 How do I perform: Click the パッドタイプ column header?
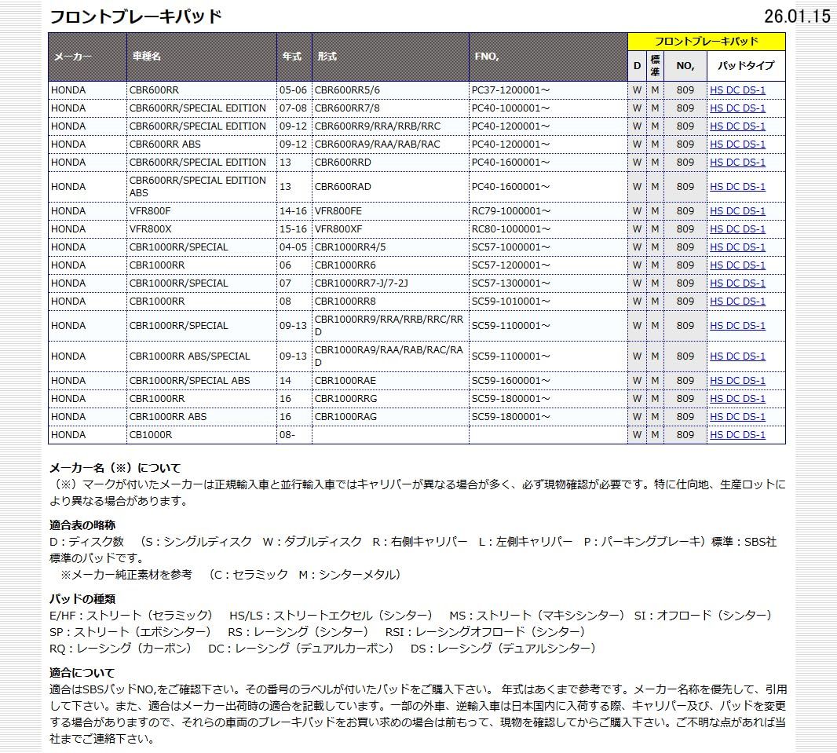[x=746, y=66]
